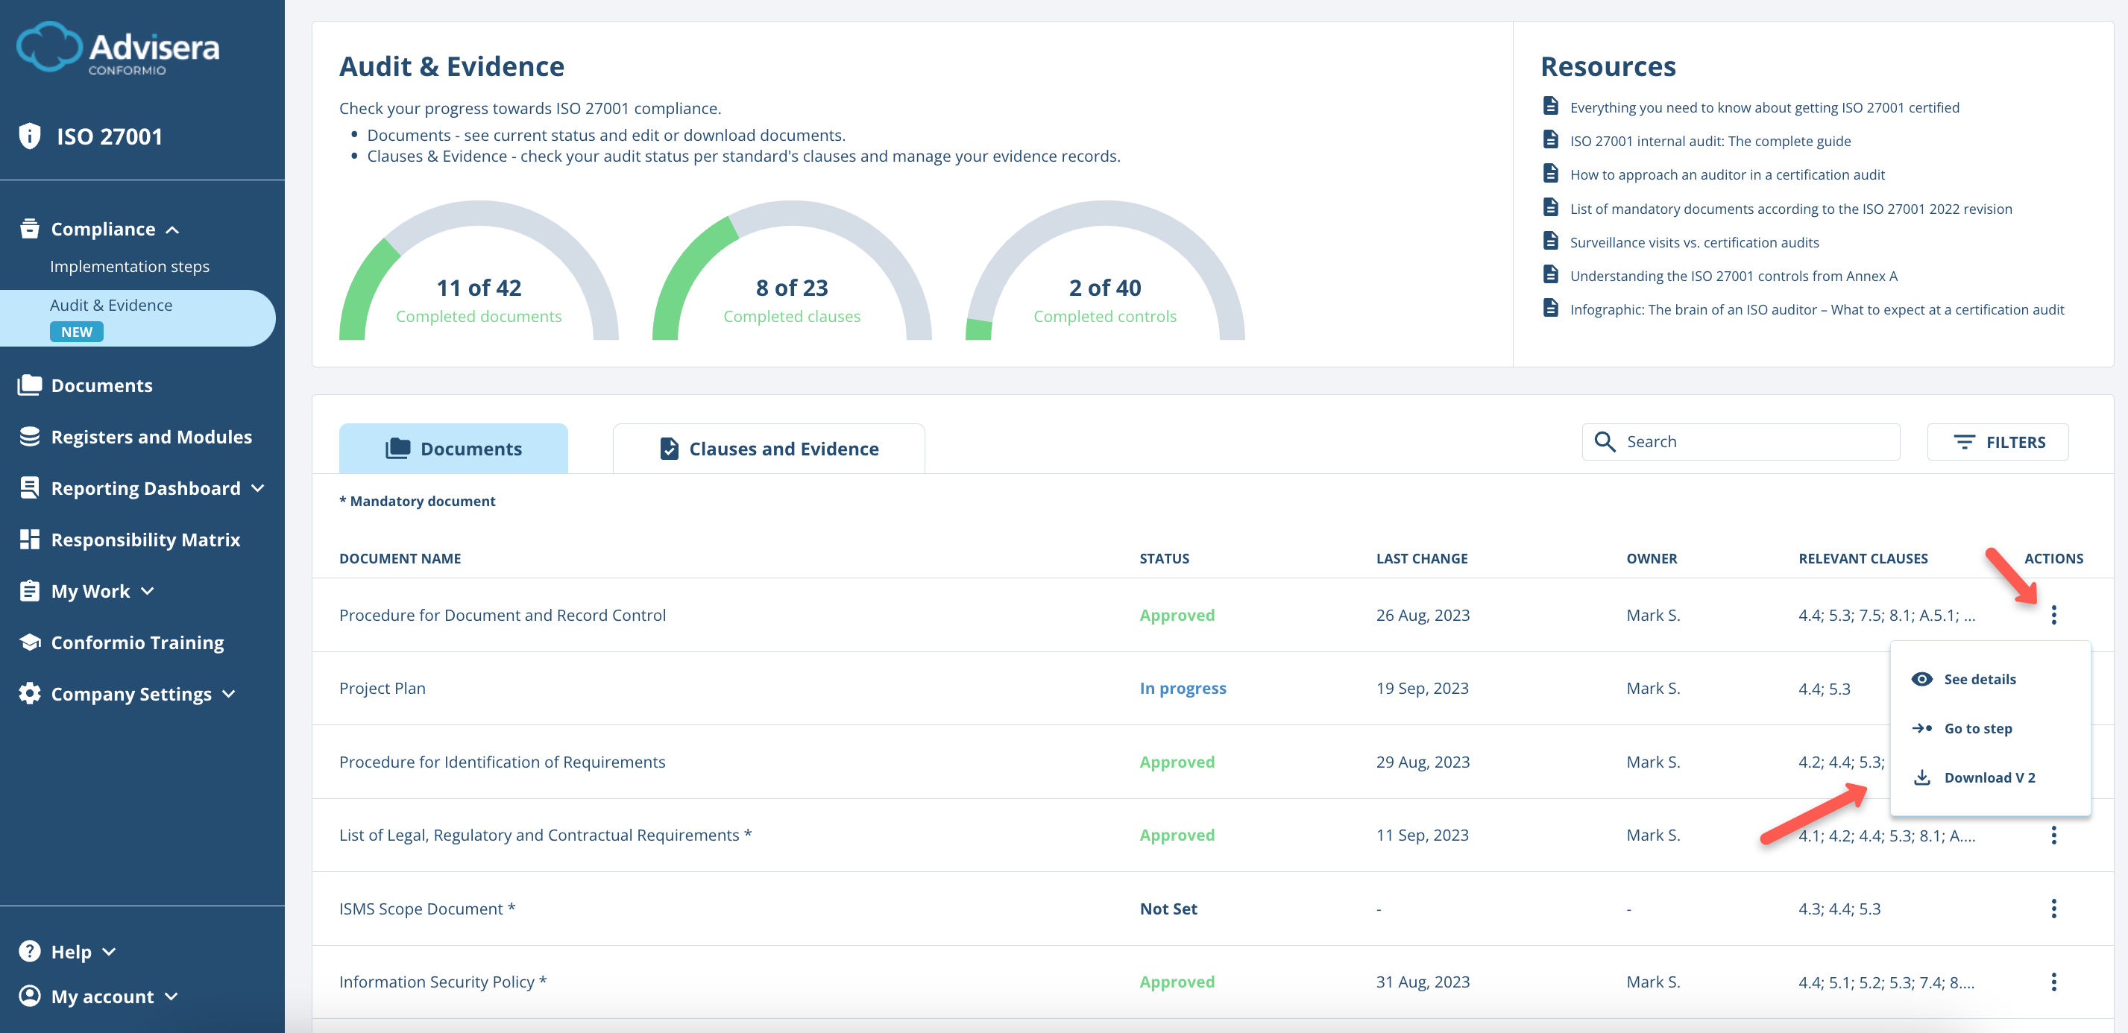The width and height of the screenshot is (2128, 1033).
Task: Select the Responsibility Matrix grid icon
Action: pos(30,539)
